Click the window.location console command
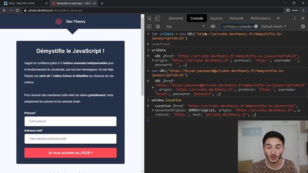Screen dimensions: 308x173 pyautogui.click(x=167, y=100)
